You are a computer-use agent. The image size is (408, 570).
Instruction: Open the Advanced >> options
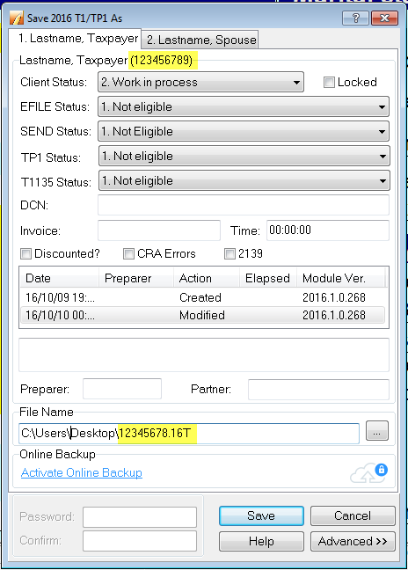click(x=353, y=541)
